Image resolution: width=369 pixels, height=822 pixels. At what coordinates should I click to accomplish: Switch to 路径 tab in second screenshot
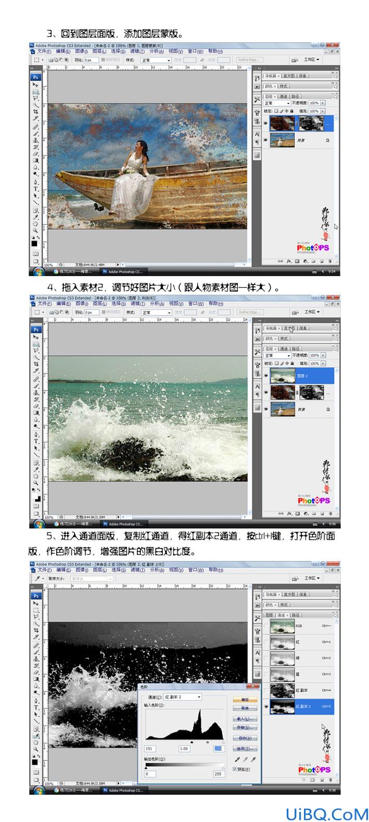pos(296,348)
